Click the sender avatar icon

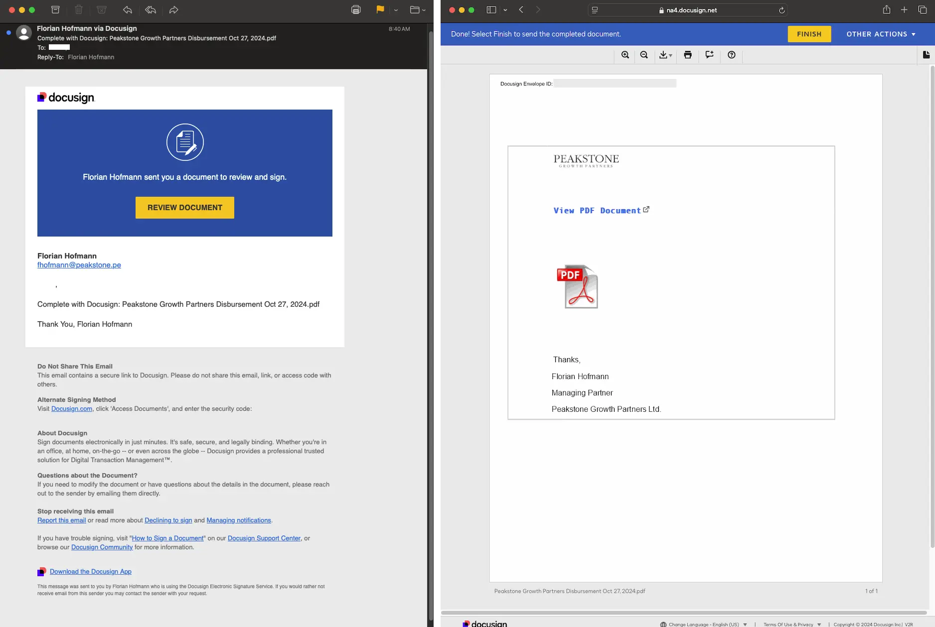[24, 33]
